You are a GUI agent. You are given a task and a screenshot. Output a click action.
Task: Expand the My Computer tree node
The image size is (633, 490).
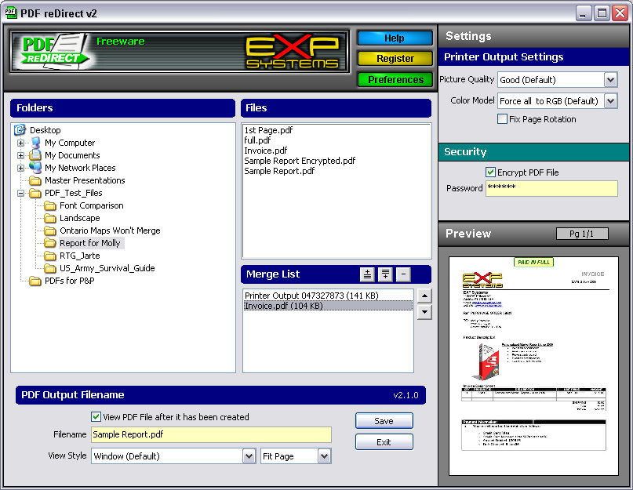[x=20, y=143]
